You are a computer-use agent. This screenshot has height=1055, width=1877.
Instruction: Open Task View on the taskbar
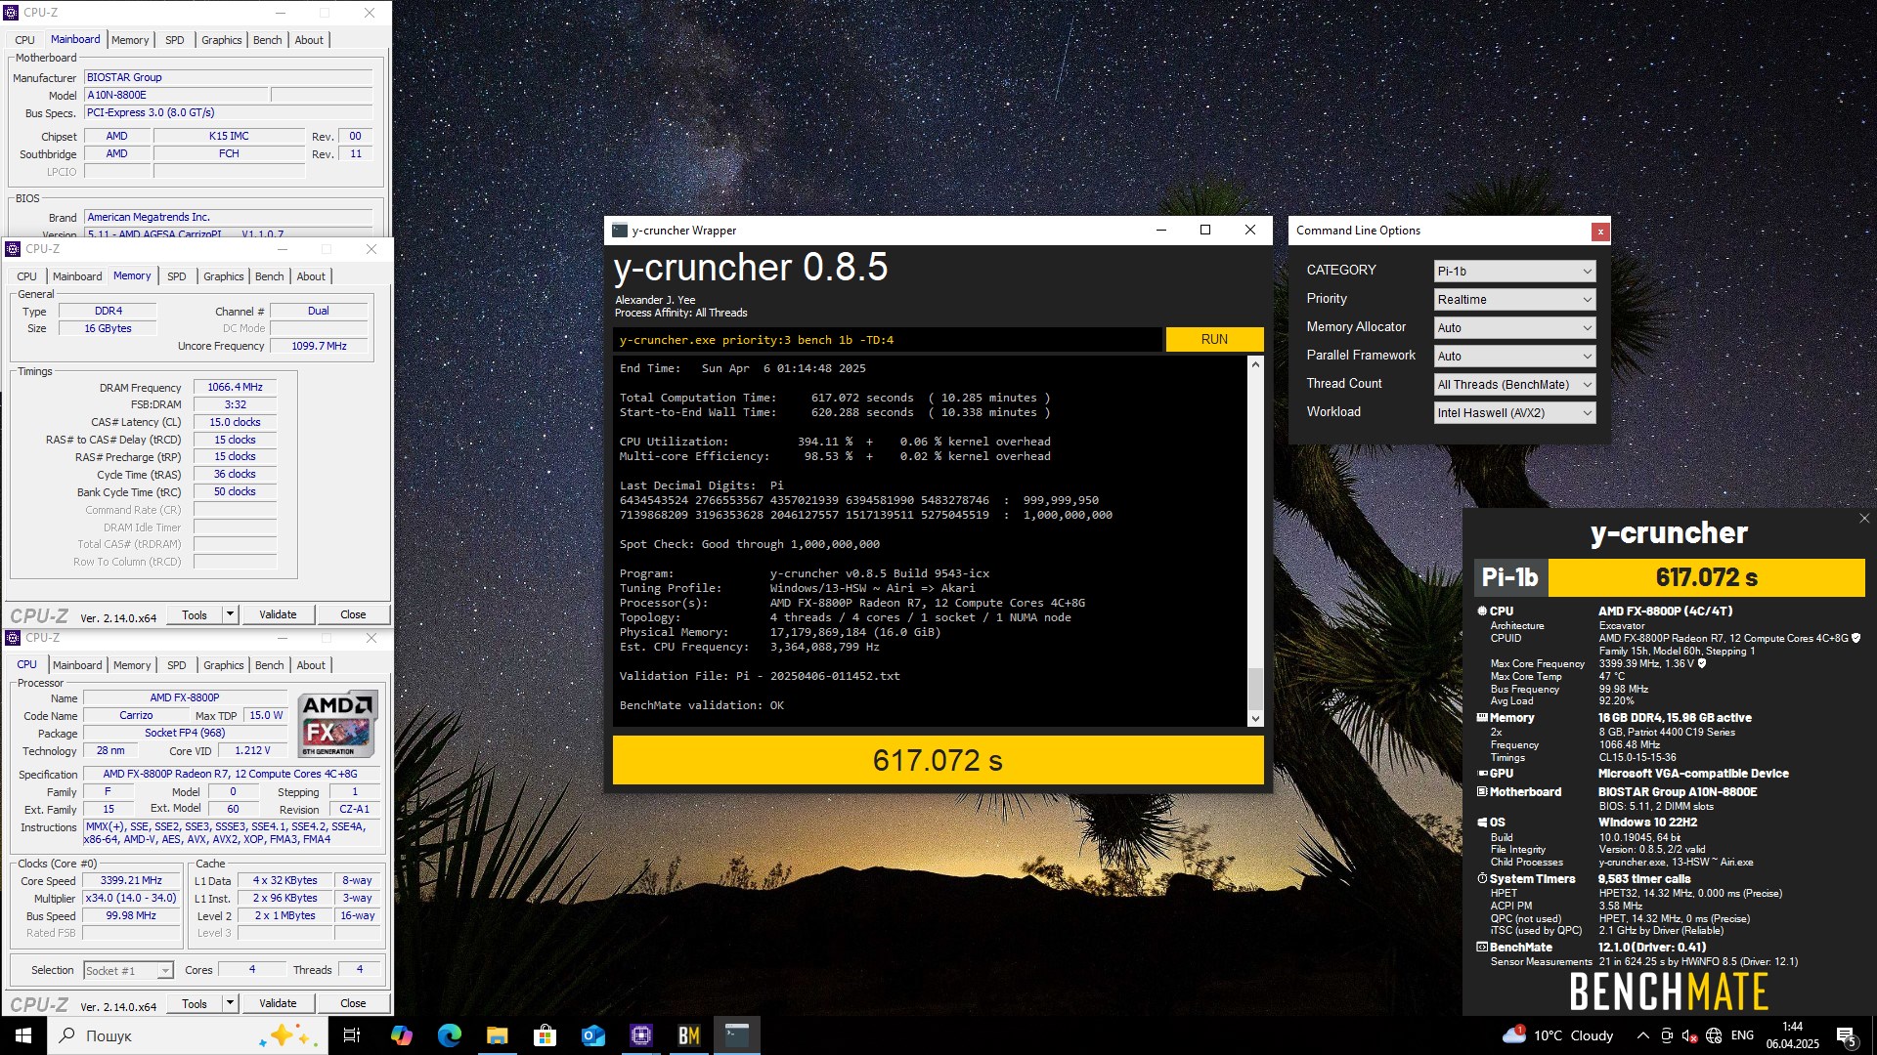point(352,1035)
